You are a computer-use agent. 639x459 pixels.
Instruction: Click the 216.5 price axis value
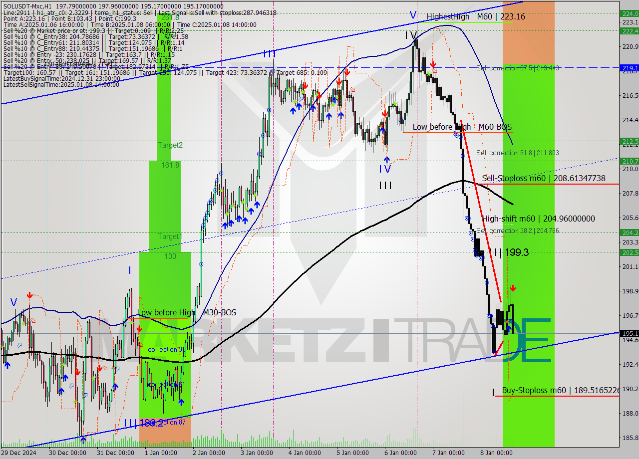[x=630, y=95]
